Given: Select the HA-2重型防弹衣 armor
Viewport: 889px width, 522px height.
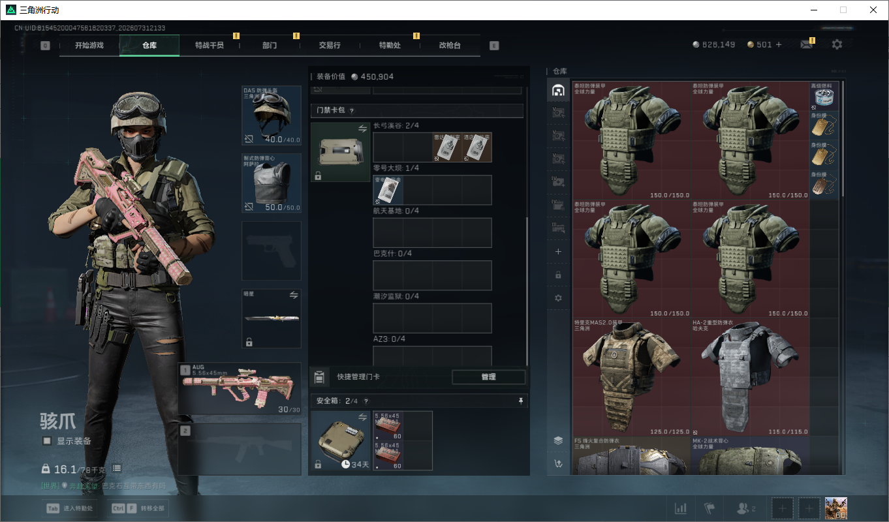Looking at the screenshot, I should point(751,377).
